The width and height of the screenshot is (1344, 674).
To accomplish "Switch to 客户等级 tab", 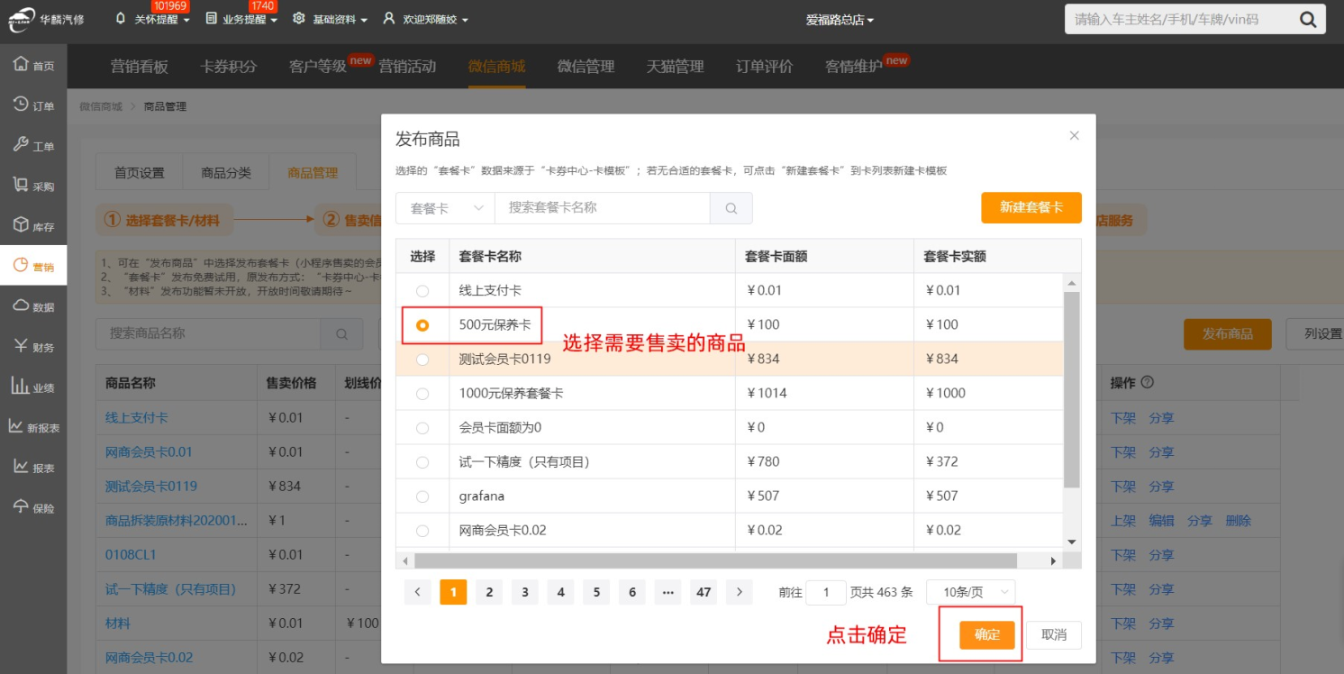I will tap(318, 66).
